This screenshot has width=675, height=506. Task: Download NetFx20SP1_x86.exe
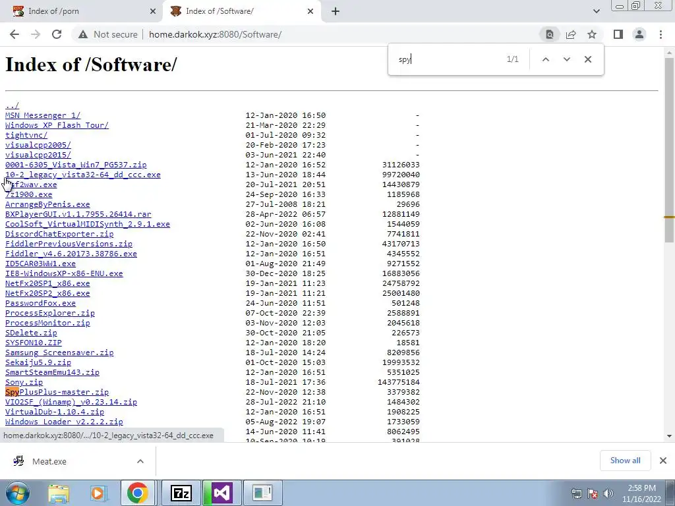click(x=47, y=283)
